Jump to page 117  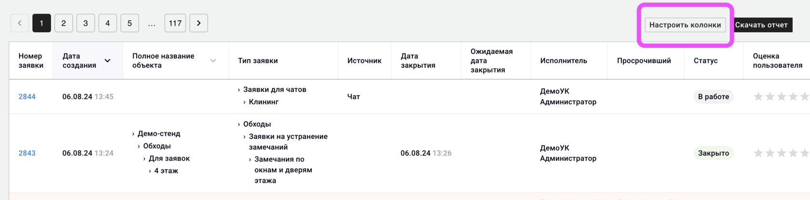click(x=175, y=23)
